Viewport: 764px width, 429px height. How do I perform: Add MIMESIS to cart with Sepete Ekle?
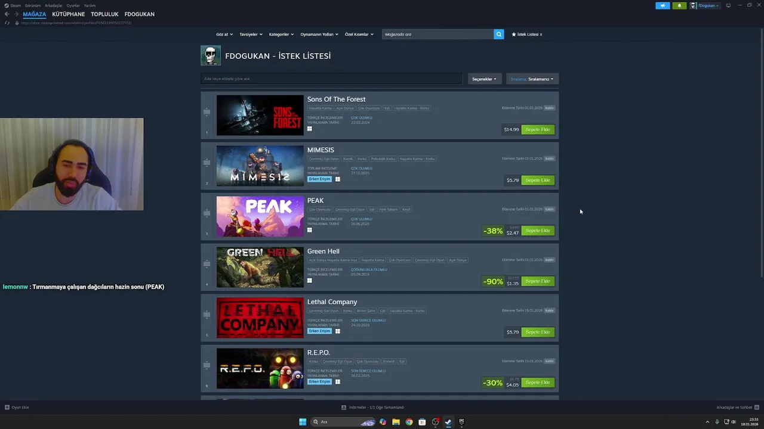[x=538, y=180]
